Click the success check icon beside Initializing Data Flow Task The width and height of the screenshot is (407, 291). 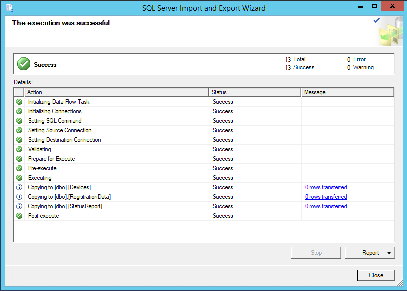coord(19,102)
